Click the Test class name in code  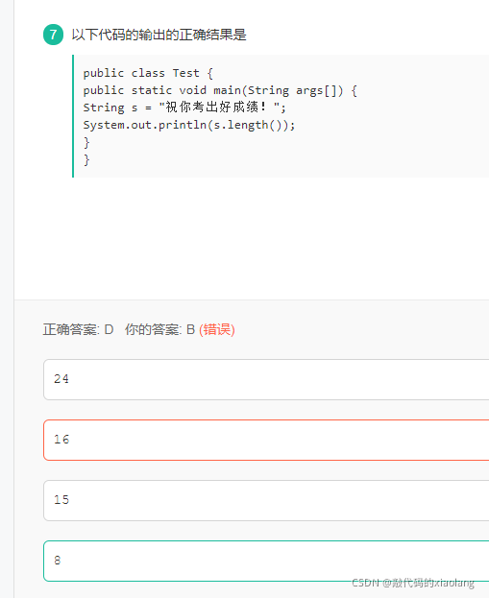[x=186, y=73]
